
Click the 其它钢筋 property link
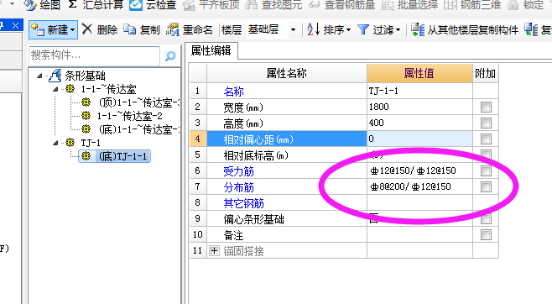tap(243, 203)
